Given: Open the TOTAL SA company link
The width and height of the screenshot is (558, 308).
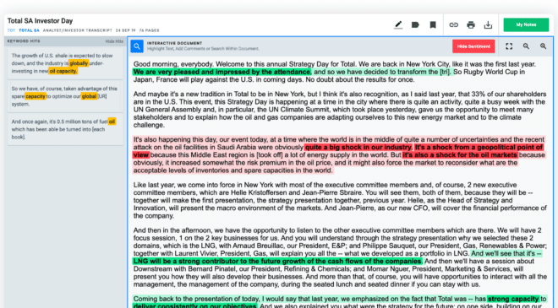Looking at the screenshot, I should (x=30, y=30).
